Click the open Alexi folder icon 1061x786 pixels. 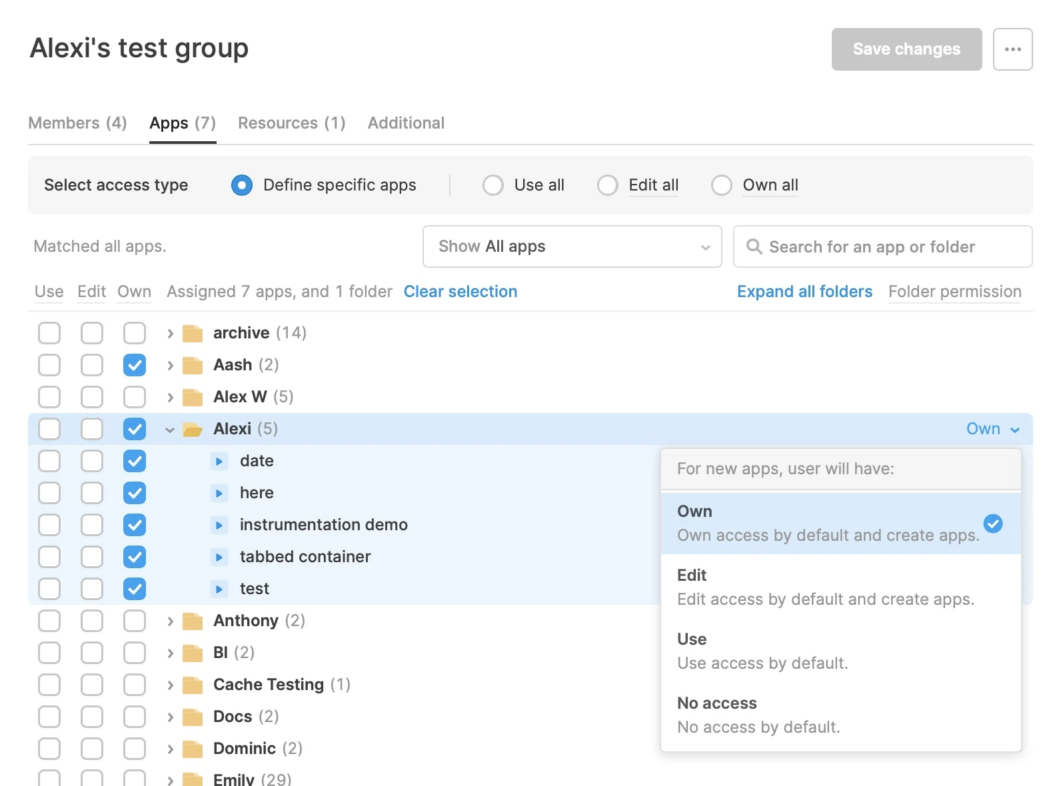tap(193, 429)
